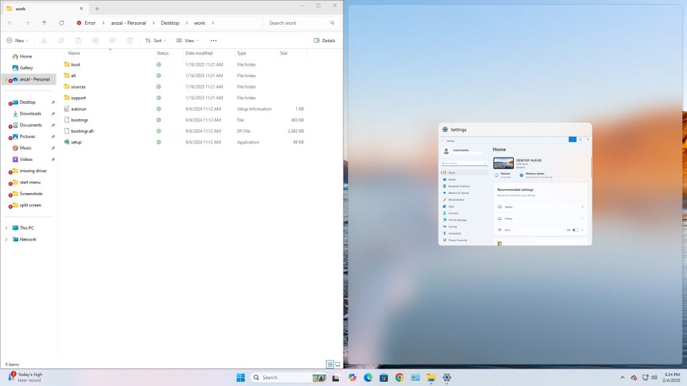The image size is (687, 386).
Task: Select the Cut icon on the toolbar
Action: coord(44,40)
